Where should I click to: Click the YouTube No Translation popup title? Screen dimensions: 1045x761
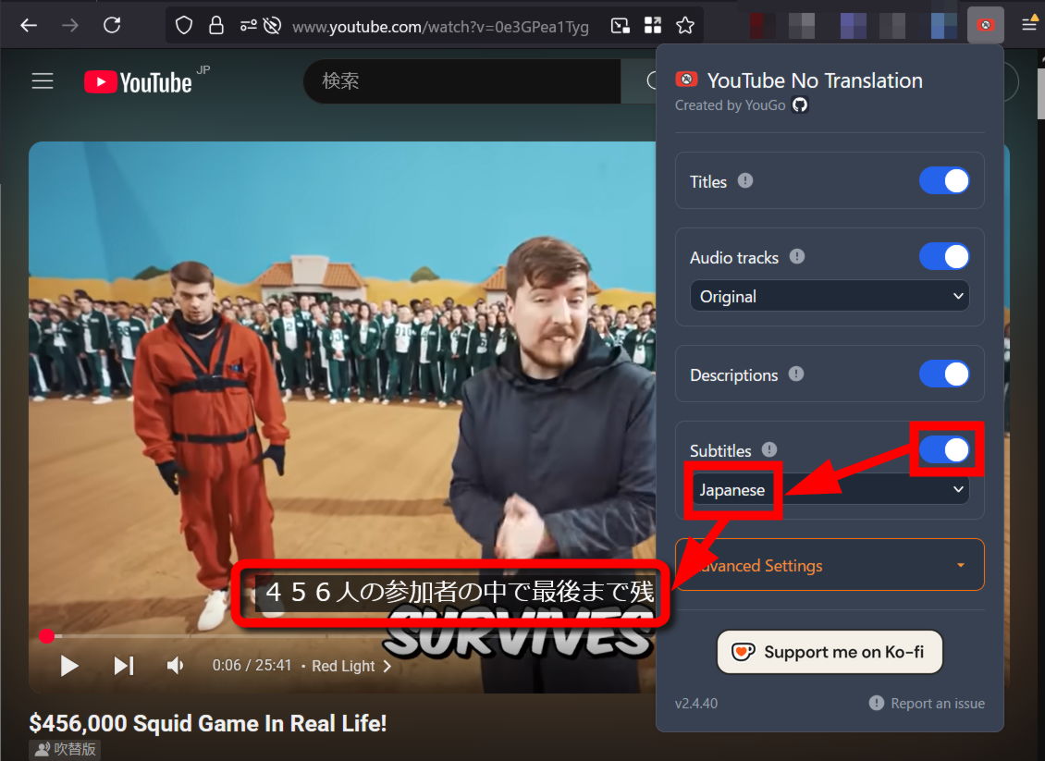point(815,80)
